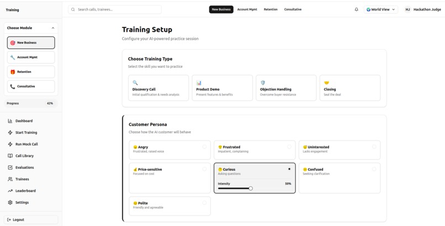Click the gift icon on Retention module
The image size is (445, 226).
click(x=13, y=72)
